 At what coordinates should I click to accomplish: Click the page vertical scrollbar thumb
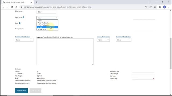coord(171,53)
